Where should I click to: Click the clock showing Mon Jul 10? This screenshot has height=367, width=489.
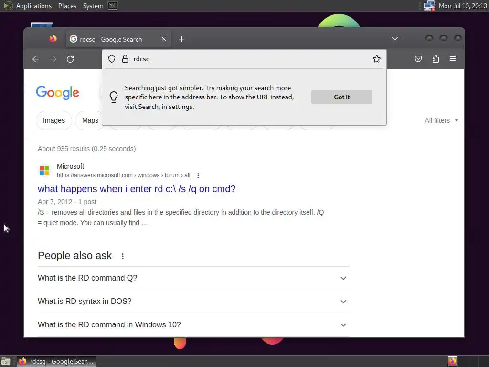[462, 6]
